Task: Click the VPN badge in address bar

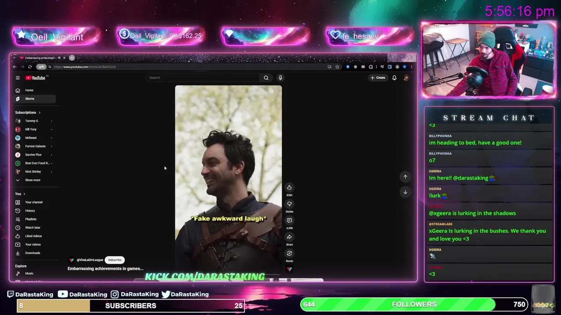Action: [x=41, y=67]
